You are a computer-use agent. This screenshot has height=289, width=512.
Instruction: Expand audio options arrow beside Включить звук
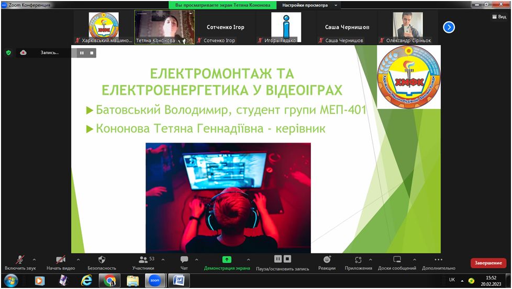pos(34,260)
